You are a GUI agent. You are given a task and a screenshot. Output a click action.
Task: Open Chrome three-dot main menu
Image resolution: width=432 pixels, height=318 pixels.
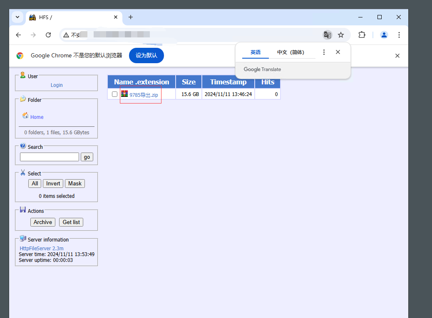pyautogui.click(x=399, y=35)
